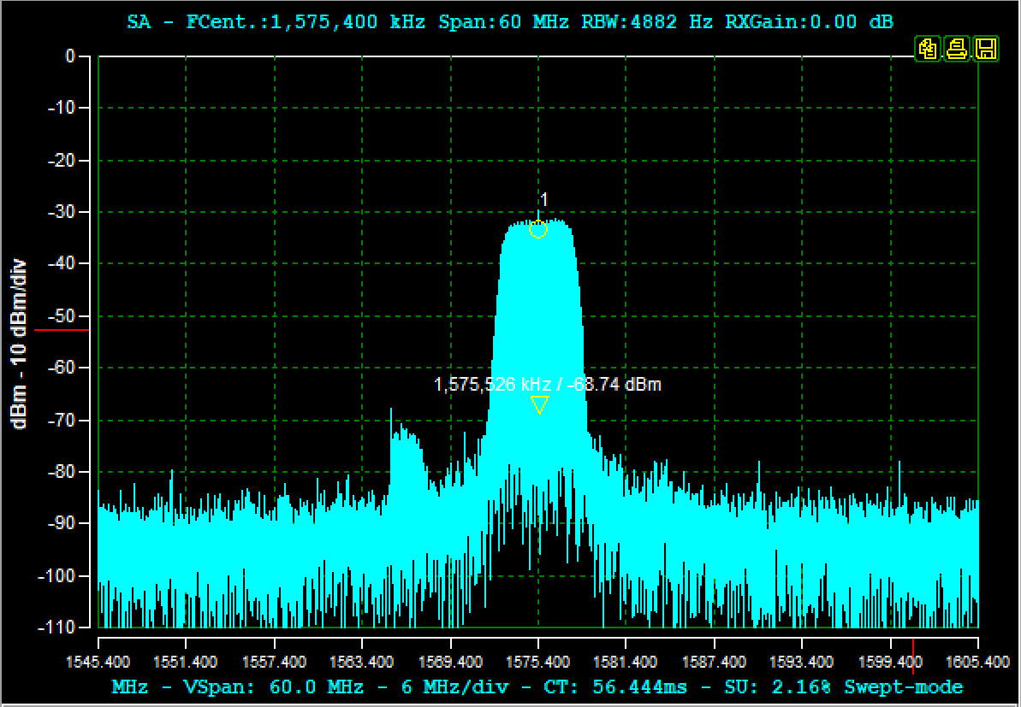The width and height of the screenshot is (1021, 707).
Task: Click the marker number '1' label above peak
Action: (x=543, y=199)
